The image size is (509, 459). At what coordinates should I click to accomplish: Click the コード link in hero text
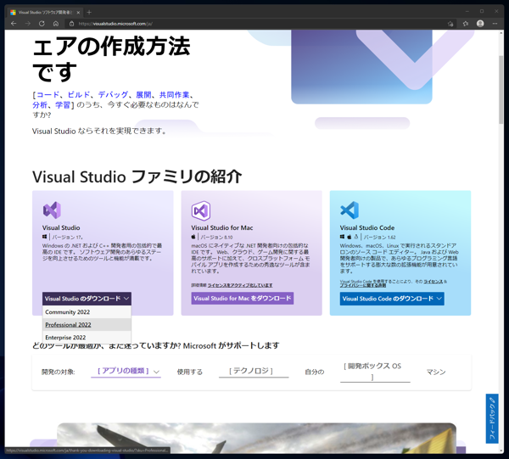tap(48, 95)
